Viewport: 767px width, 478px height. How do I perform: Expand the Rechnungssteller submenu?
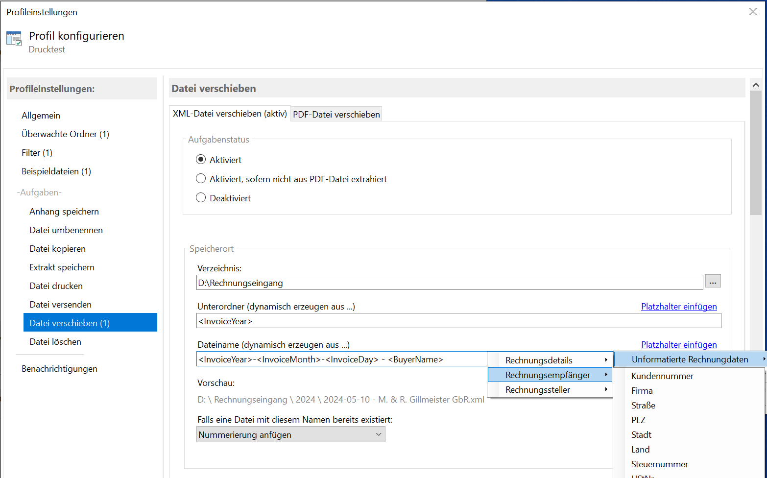(550, 390)
